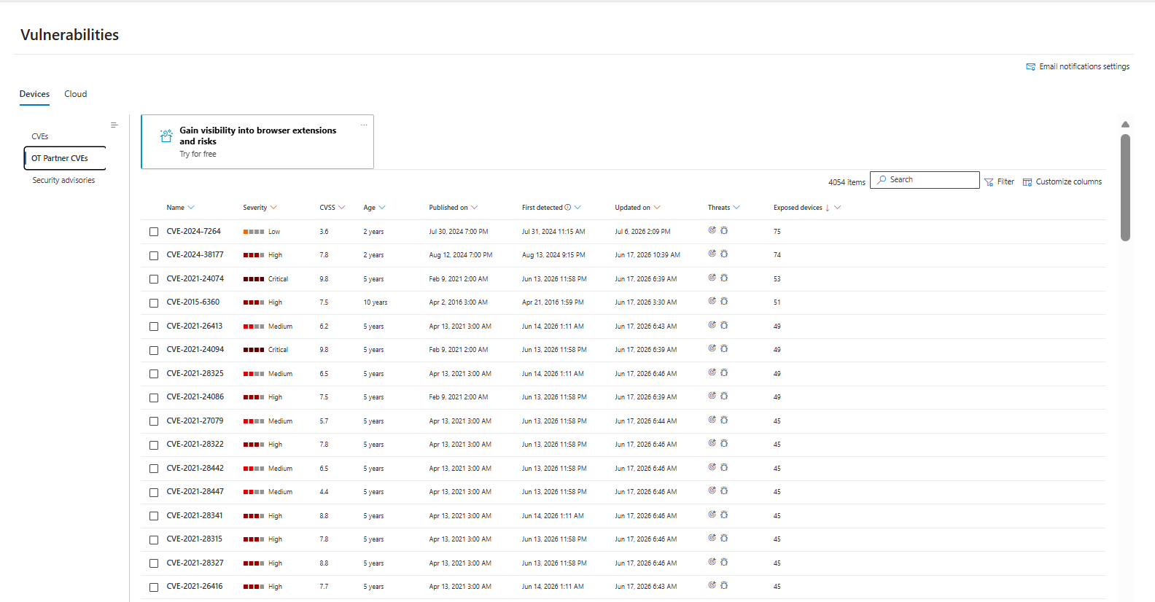Click the Low severity bar for CVE-2024-7264

point(254,232)
